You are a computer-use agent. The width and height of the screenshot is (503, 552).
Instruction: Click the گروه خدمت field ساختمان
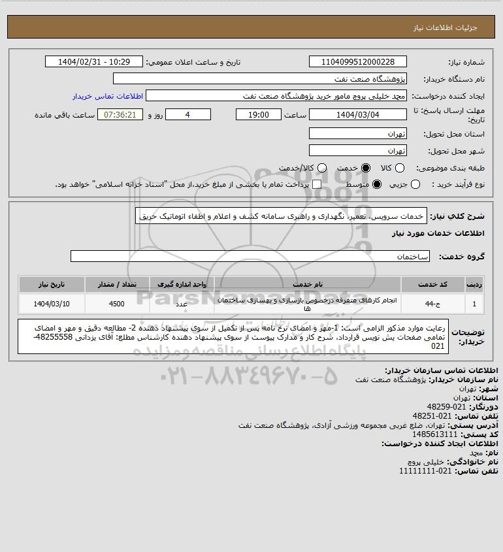click(250, 256)
